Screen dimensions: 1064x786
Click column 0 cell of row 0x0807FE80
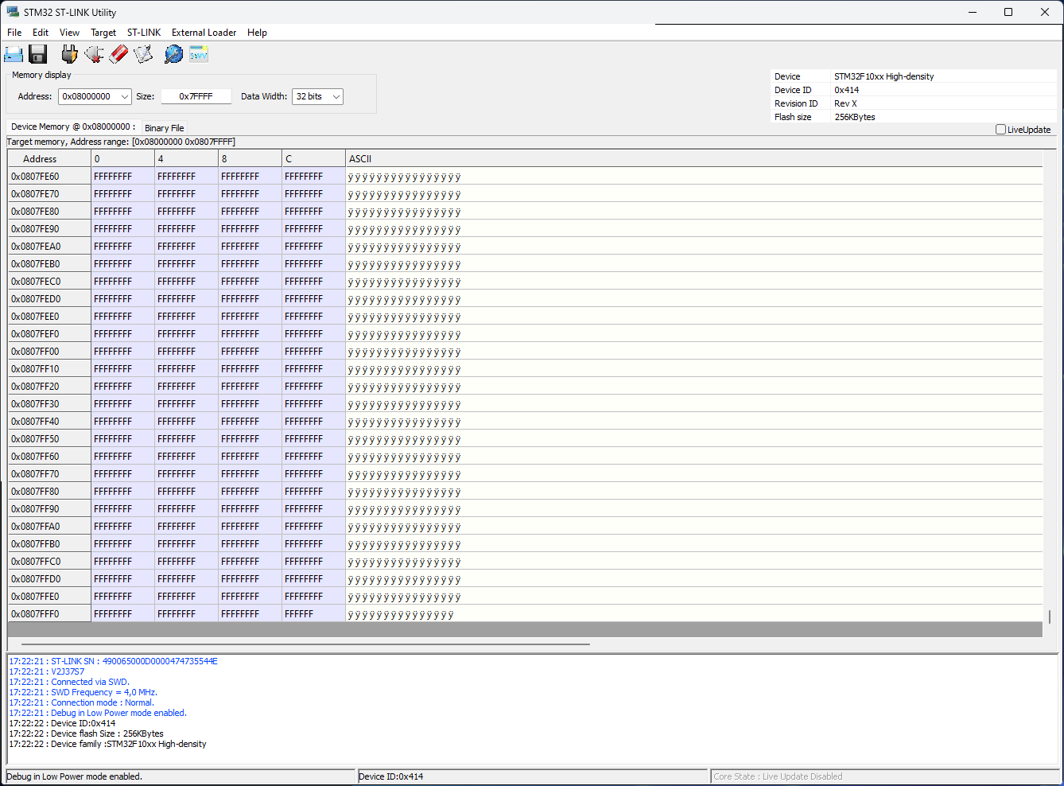[123, 212]
